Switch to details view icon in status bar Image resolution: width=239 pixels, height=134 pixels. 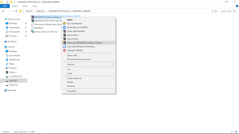pyautogui.click(x=232, y=132)
